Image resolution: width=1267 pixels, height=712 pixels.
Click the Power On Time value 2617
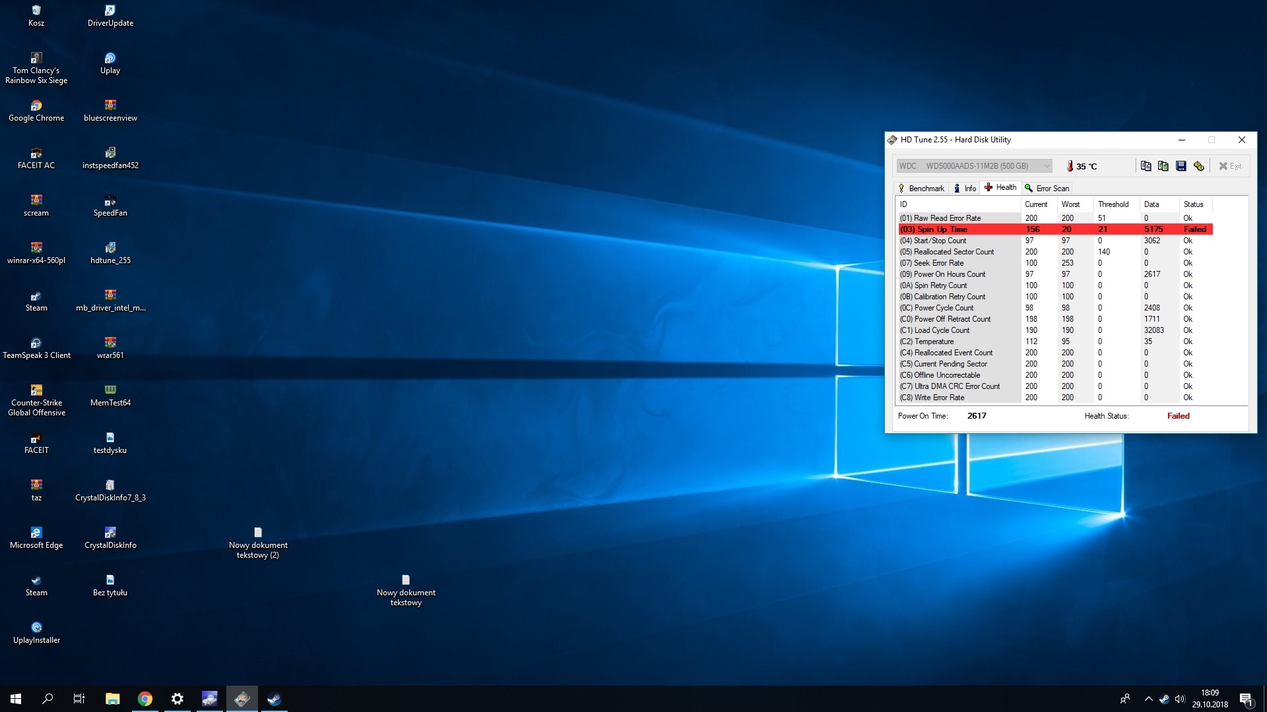pyautogui.click(x=977, y=416)
